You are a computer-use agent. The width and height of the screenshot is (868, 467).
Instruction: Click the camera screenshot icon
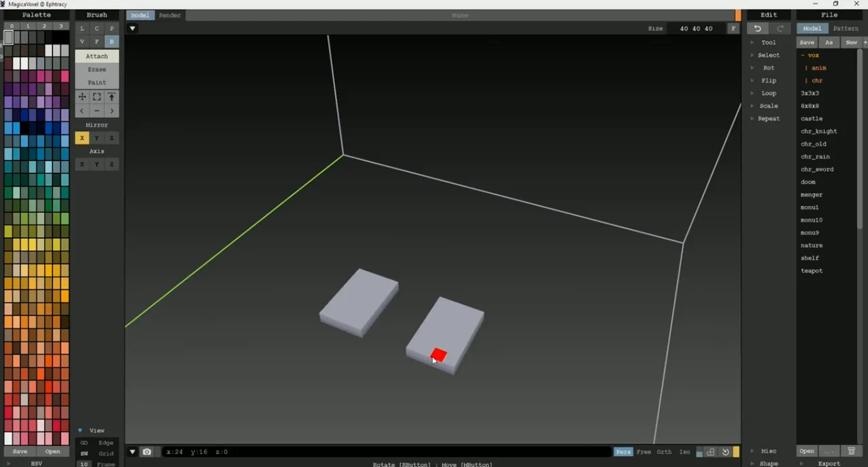(146, 452)
